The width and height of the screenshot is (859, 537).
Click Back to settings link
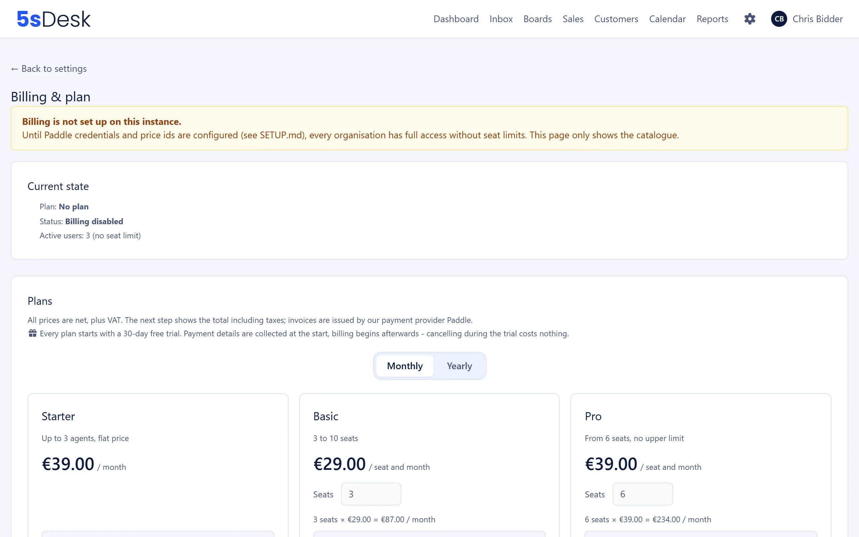tap(49, 68)
